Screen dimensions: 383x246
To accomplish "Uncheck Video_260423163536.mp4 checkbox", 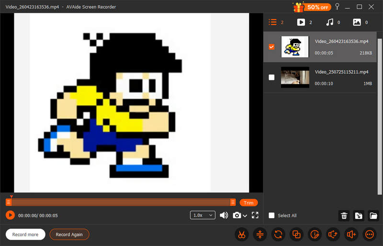I will coord(271,47).
